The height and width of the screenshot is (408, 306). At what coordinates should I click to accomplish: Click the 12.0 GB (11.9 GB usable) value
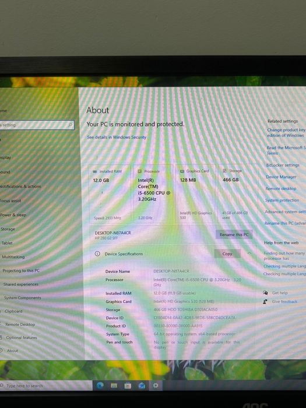pos(175,293)
